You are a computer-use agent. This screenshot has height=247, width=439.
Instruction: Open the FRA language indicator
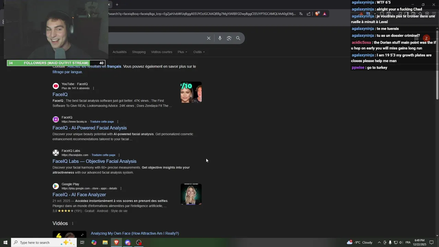click(408, 243)
